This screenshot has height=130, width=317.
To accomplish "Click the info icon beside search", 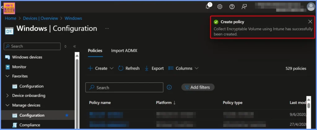I will click(169, 87).
